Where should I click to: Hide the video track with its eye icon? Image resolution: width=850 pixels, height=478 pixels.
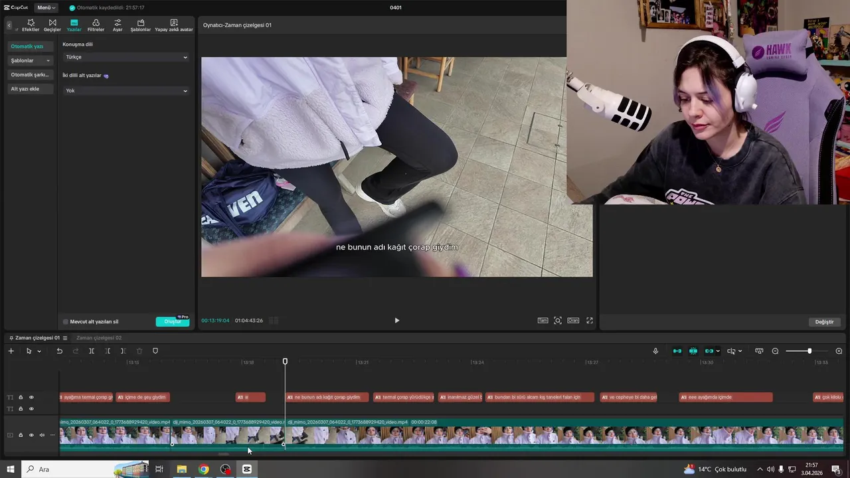point(31,436)
